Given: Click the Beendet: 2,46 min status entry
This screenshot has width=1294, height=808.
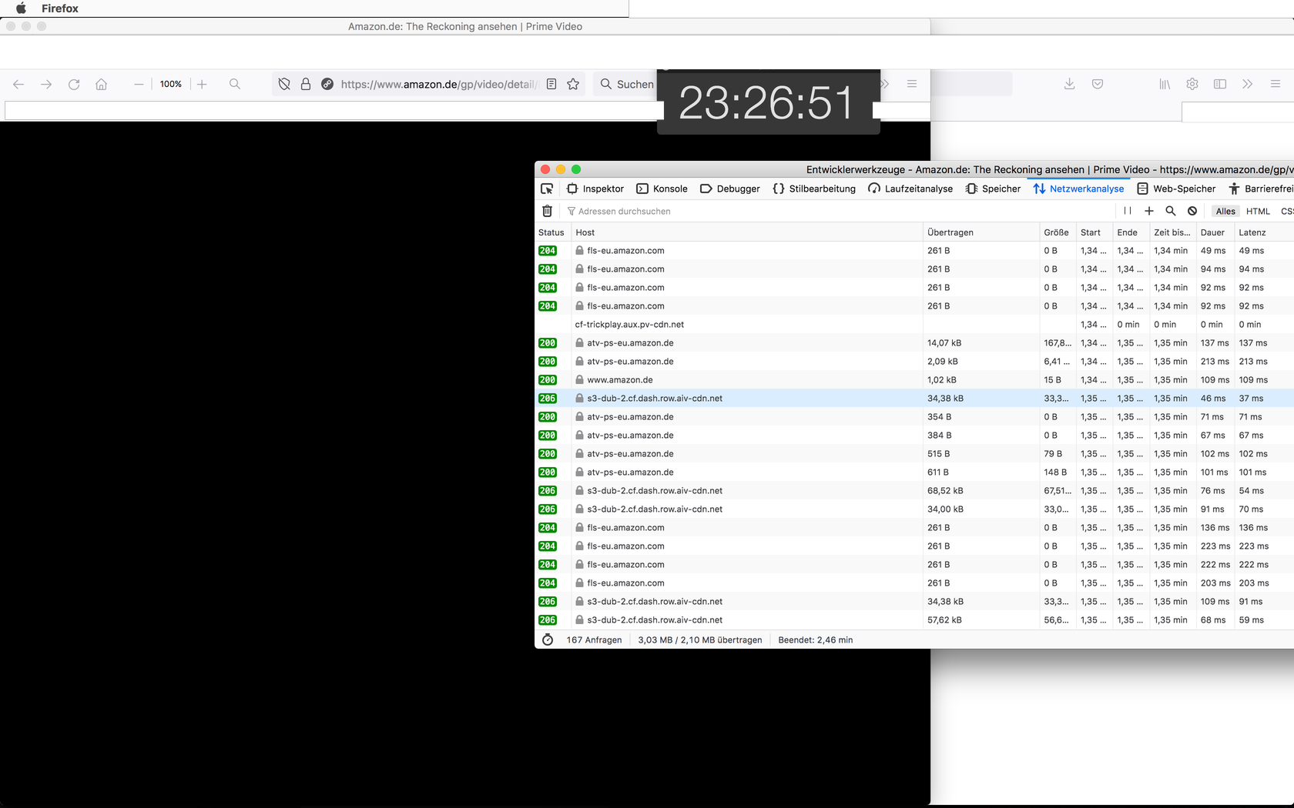Looking at the screenshot, I should (815, 639).
